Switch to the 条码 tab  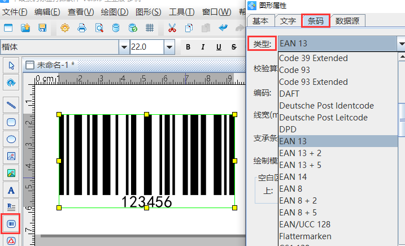coord(316,21)
